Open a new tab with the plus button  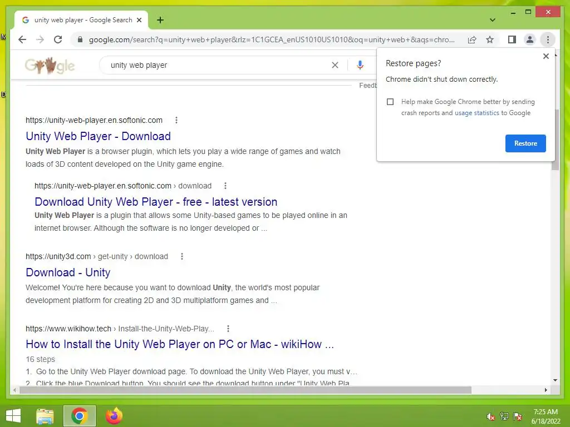(x=160, y=20)
